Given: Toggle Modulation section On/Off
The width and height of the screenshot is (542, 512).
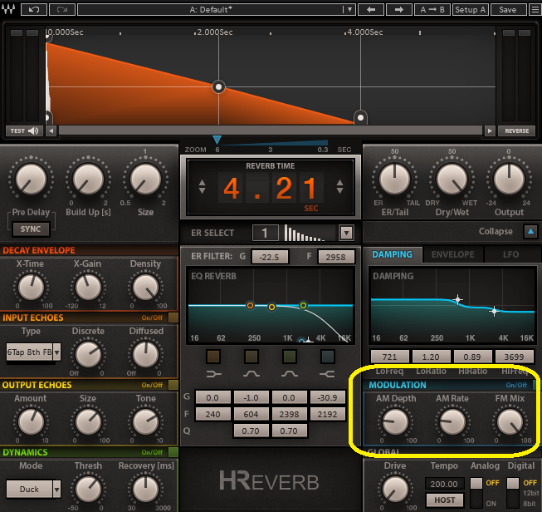Looking at the screenshot, I should pos(517,385).
